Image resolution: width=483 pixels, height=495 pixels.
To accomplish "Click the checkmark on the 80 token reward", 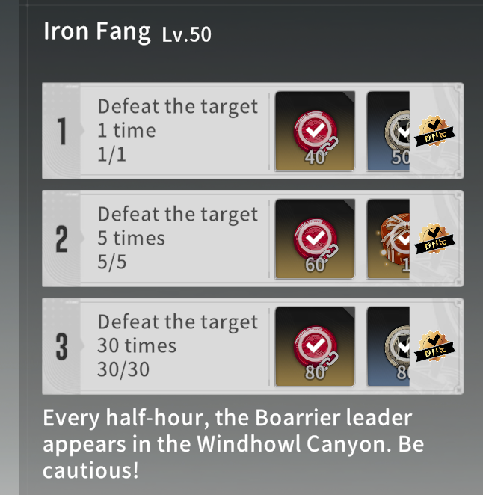I will 315,345.
